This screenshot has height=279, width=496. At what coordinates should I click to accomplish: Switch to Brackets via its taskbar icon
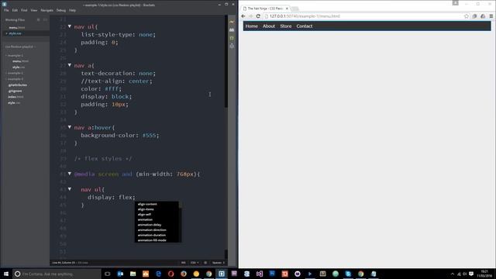pyautogui.click(x=222, y=274)
